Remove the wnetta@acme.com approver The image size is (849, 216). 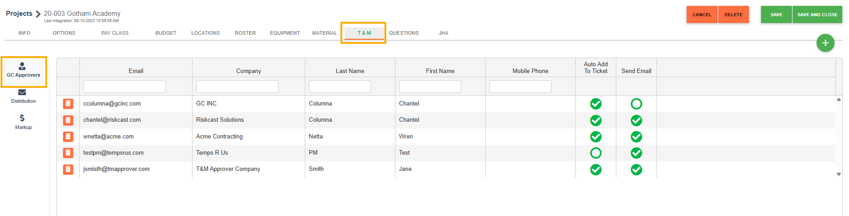point(68,137)
